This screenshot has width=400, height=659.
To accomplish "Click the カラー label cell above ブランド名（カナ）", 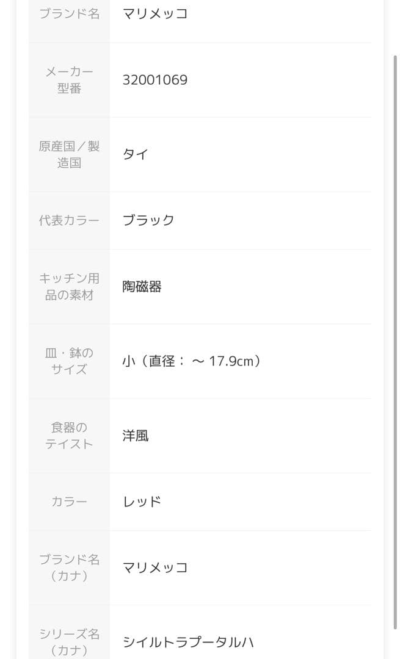I will pos(69,502).
